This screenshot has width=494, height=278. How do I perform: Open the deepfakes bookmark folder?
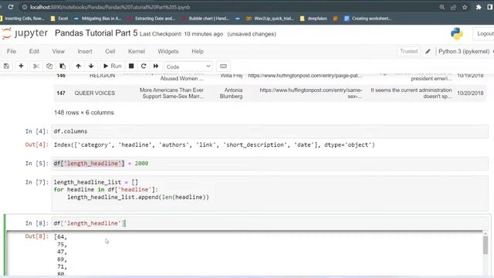click(313, 19)
